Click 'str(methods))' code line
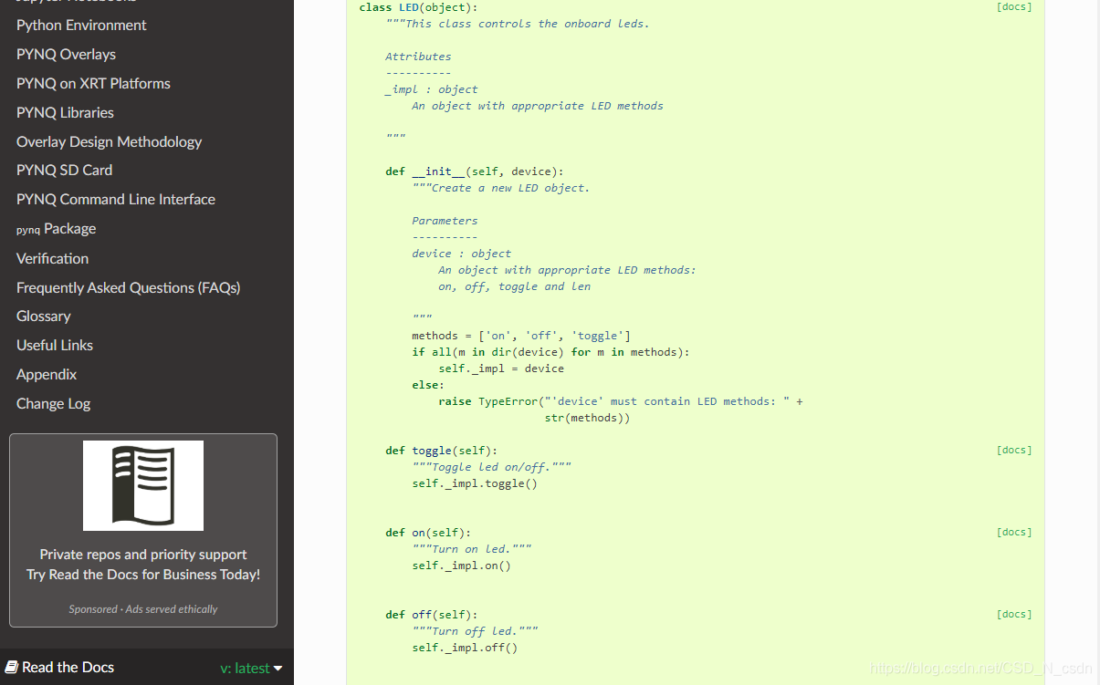 588,418
